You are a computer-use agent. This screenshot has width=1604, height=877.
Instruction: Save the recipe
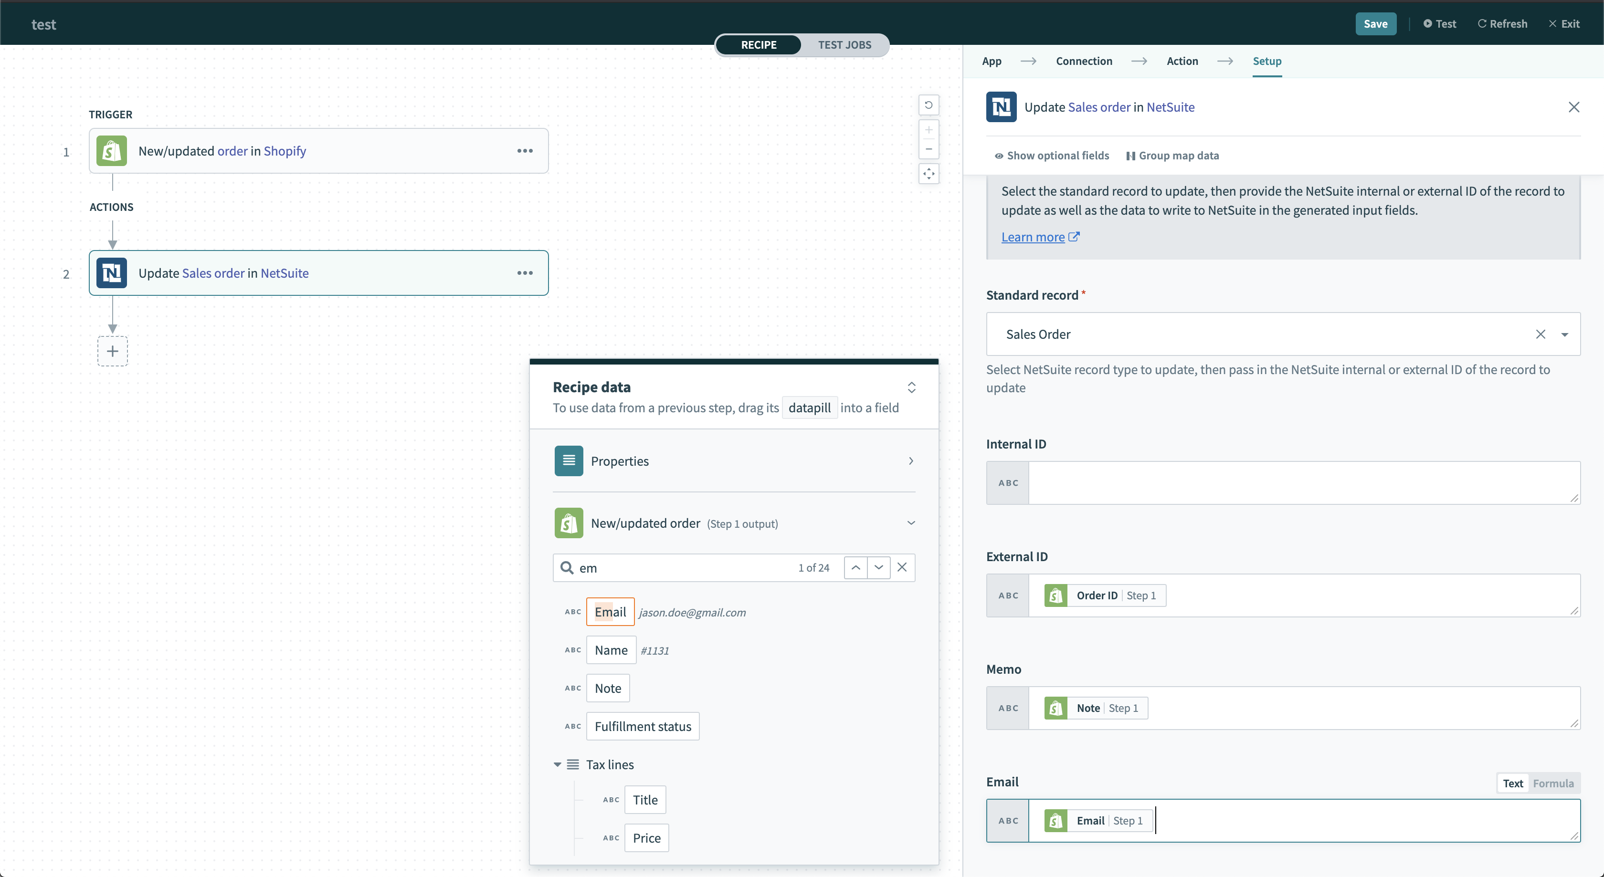1375,24
